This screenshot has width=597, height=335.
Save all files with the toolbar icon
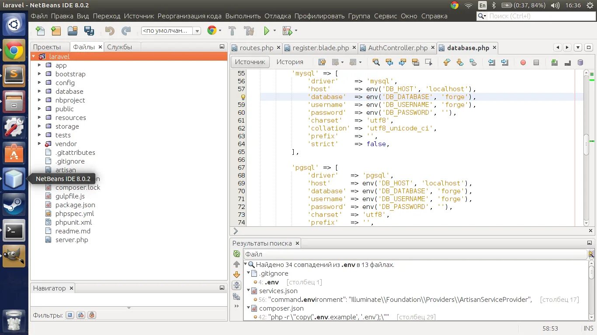89,31
